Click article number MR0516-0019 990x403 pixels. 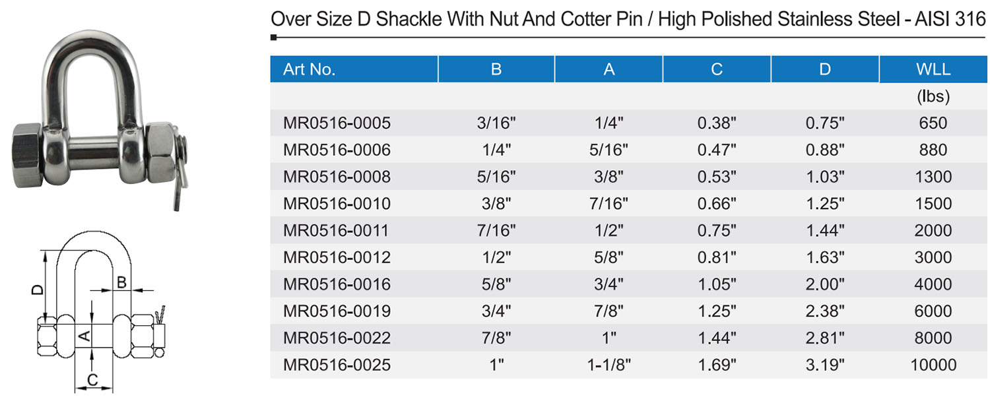337,311
